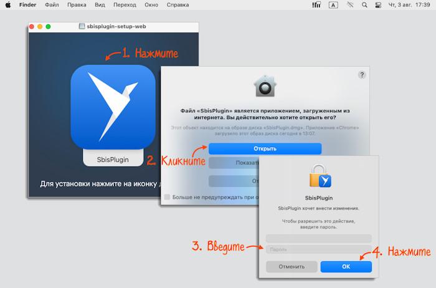
Task: Click the 'Для установки нажмите на иконку' text
Action: tap(99, 184)
